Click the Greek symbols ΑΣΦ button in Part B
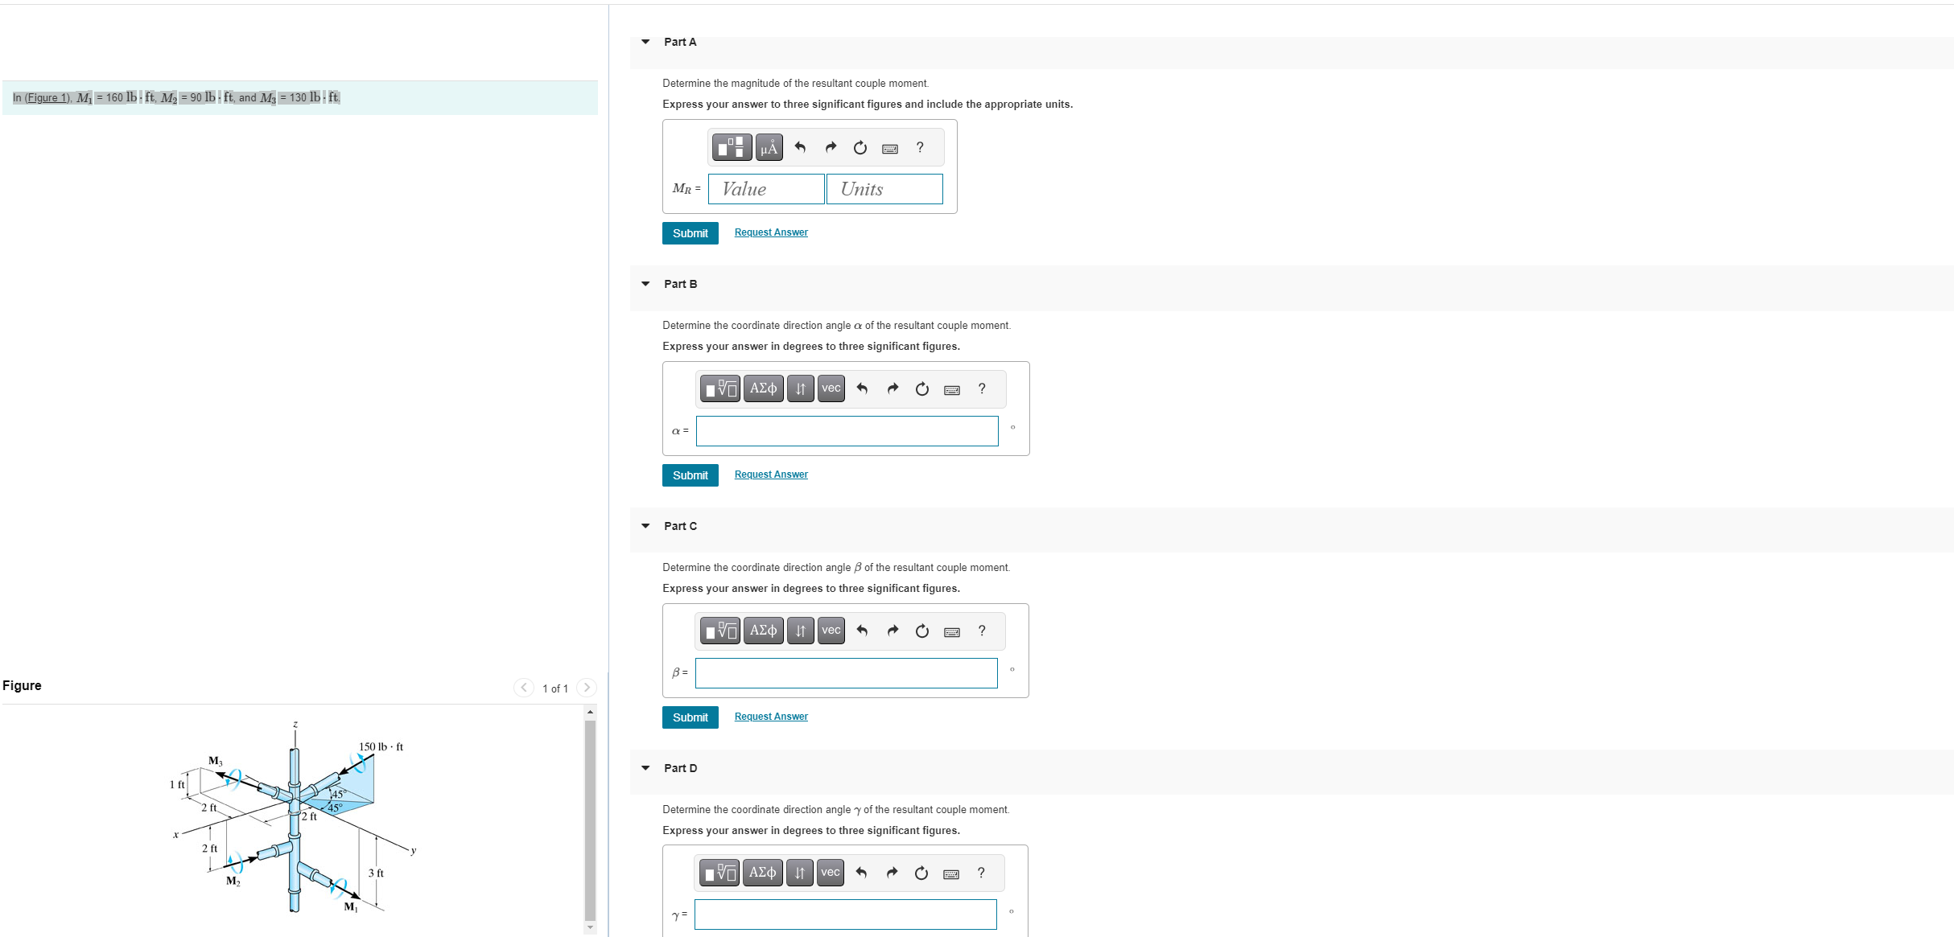 click(x=763, y=388)
